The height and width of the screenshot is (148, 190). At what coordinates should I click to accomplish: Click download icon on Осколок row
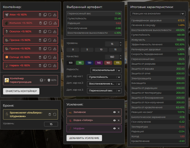pos(55,31)
